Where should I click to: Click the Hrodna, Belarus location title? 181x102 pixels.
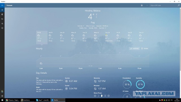coord(93,11)
